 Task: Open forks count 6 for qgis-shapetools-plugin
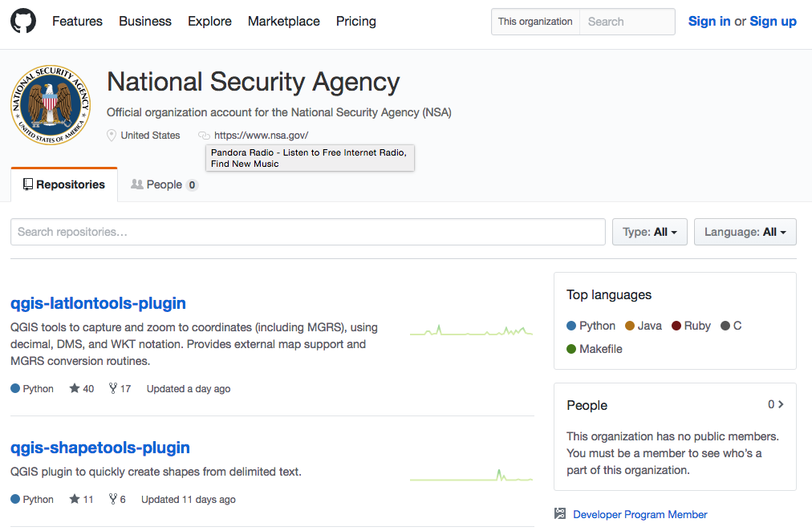(x=117, y=500)
